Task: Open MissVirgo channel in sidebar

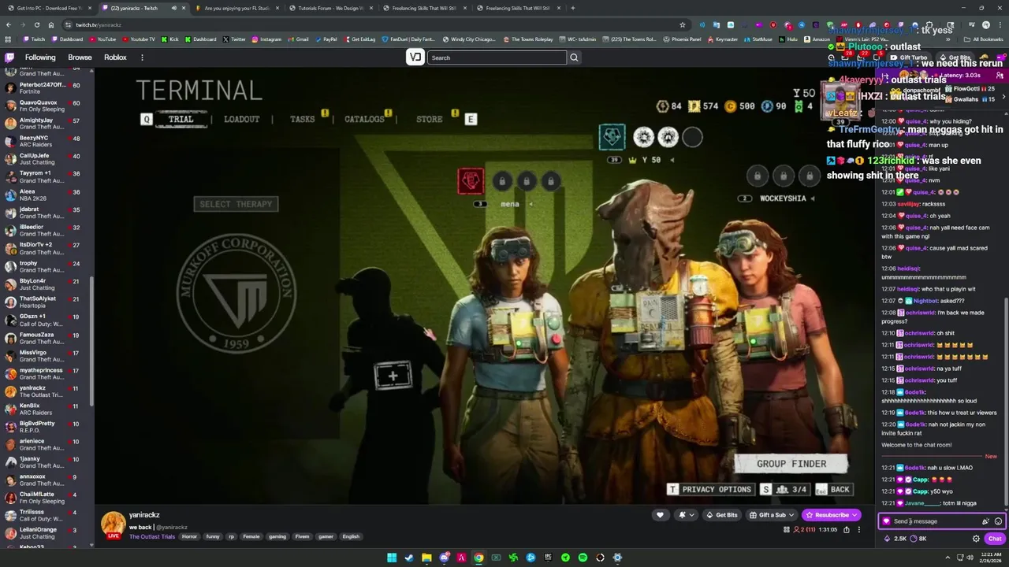Action: (x=46, y=356)
